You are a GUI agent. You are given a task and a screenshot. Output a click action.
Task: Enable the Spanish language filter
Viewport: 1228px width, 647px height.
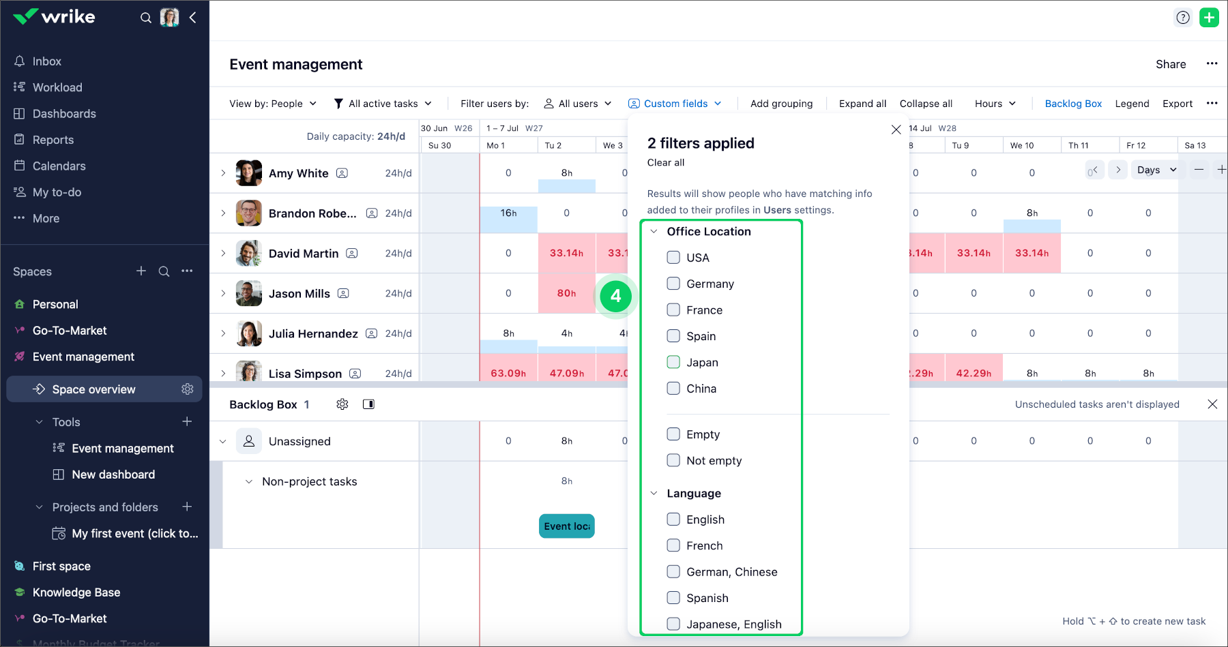tap(673, 598)
